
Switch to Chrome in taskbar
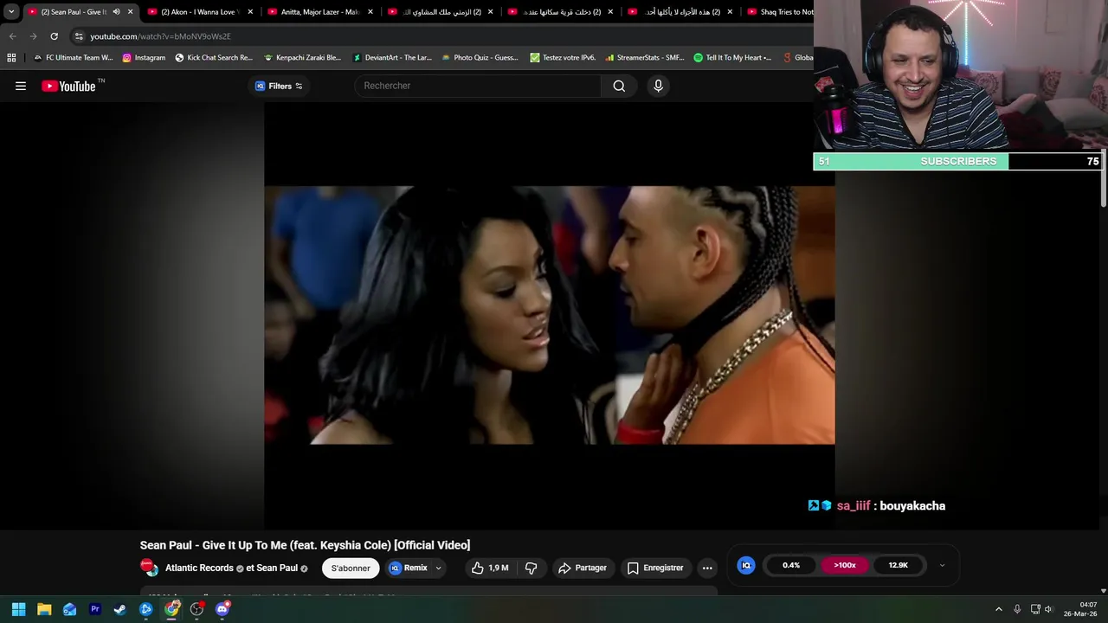point(171,609)
